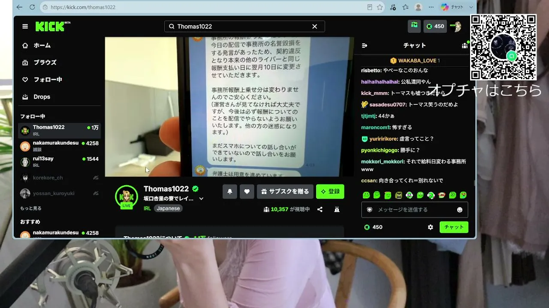Click username mokkori_mokkori in chat
The height and width of the screenshot is (308, 549).
[x=383, y=162]
